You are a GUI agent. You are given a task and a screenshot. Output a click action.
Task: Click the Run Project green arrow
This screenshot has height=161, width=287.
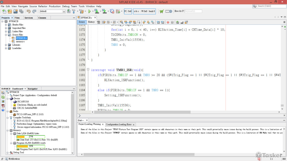point(90,11)
